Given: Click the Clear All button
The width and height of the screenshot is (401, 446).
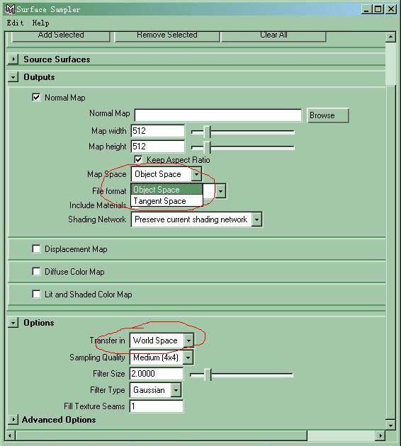Looking at the screenshot, I should 273,36.
